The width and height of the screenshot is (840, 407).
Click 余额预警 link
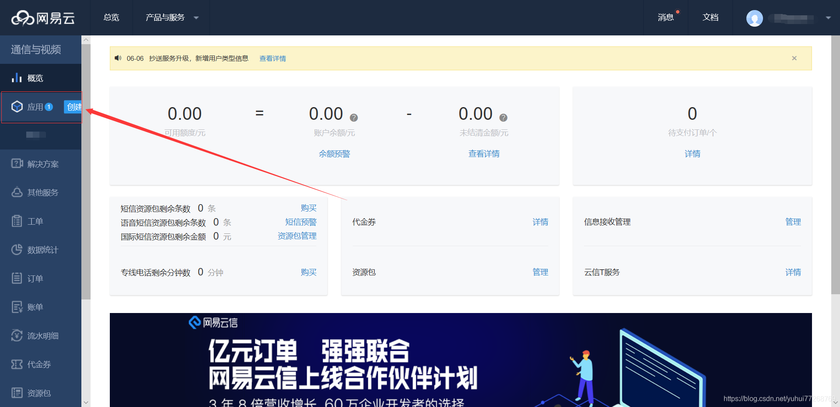(x=334, y=154)
